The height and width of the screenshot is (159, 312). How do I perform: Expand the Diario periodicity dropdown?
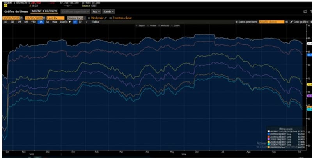(x=65, y=22)
